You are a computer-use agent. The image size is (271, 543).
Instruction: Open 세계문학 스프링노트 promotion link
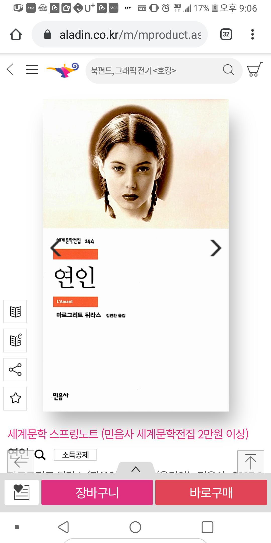pos(128,434)
